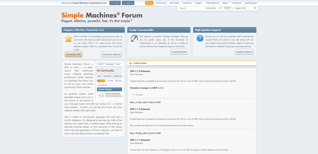The width and height of the screenshot is (318, 154).
Task: Click the Elegant, Effective, Powerful, Free header
Action: pyautogui.click(x=93, y=30)
